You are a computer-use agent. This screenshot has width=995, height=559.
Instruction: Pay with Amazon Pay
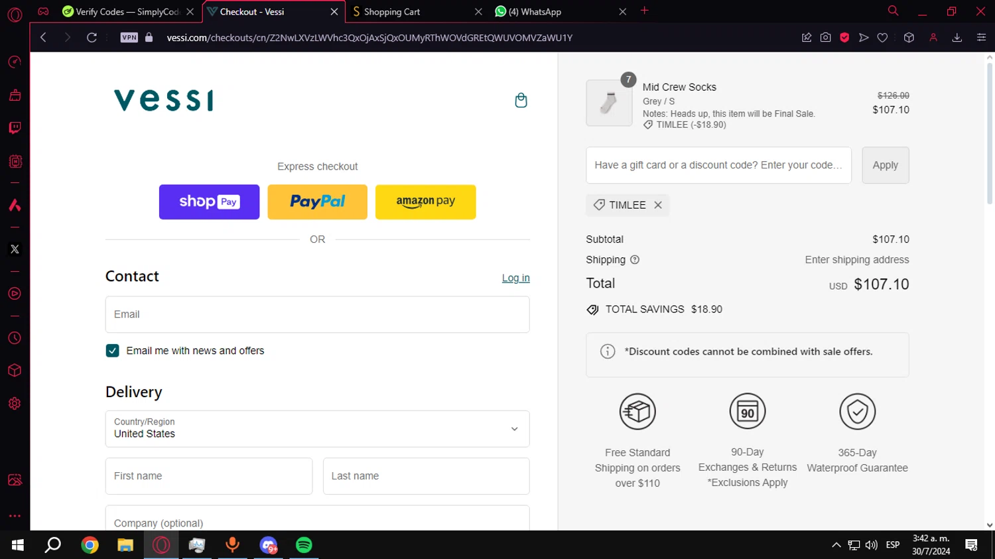[425, 202]
